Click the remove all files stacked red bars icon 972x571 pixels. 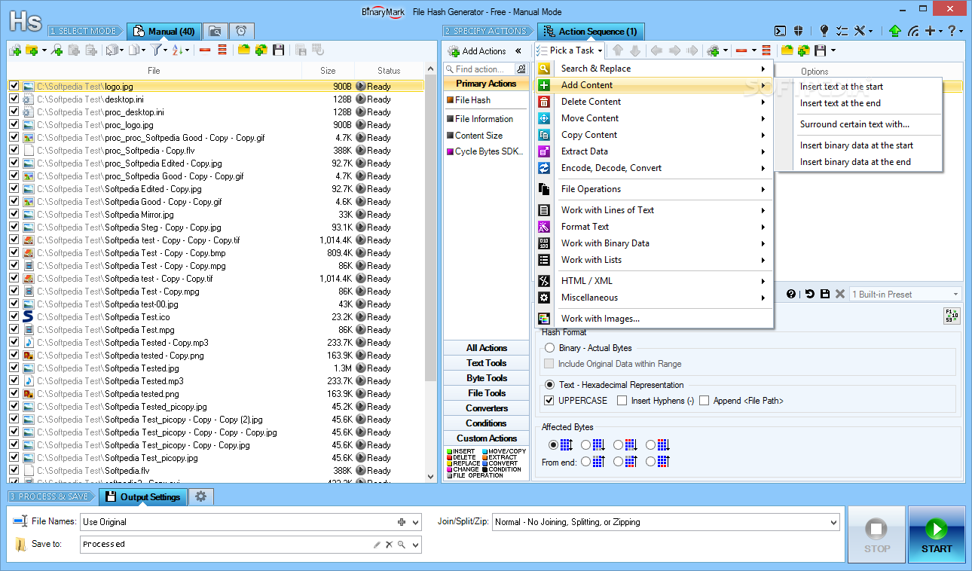point(222,50)
